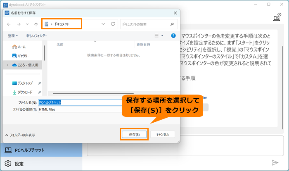Expand the address bar history dropdown
This screenshot has width=289, height=171.
point(103,24)
